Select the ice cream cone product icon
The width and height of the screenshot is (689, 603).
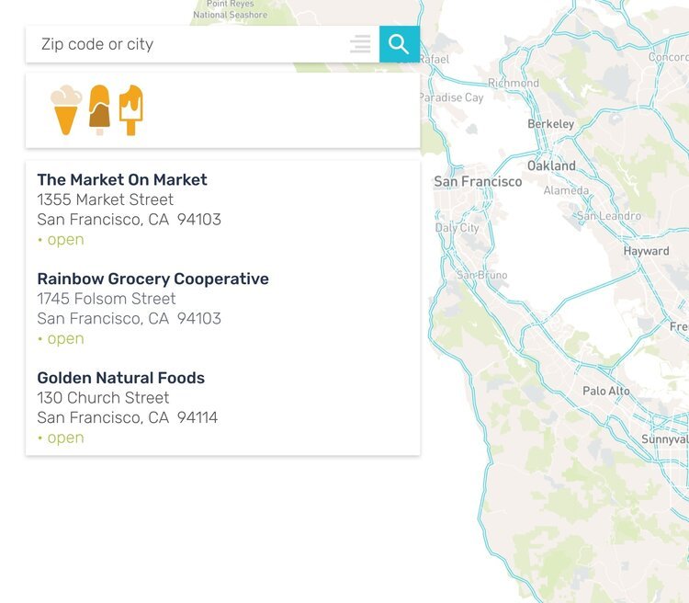click(x=65, y=110)
